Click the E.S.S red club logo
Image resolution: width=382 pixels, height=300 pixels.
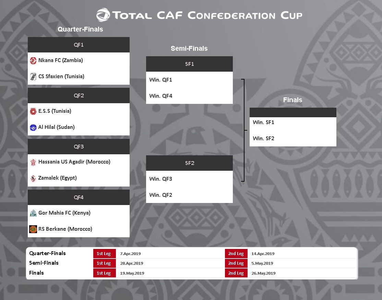(x=33, y=111)
